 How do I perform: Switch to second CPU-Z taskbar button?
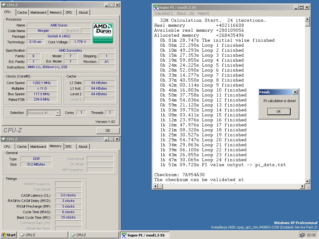(94, 235)
